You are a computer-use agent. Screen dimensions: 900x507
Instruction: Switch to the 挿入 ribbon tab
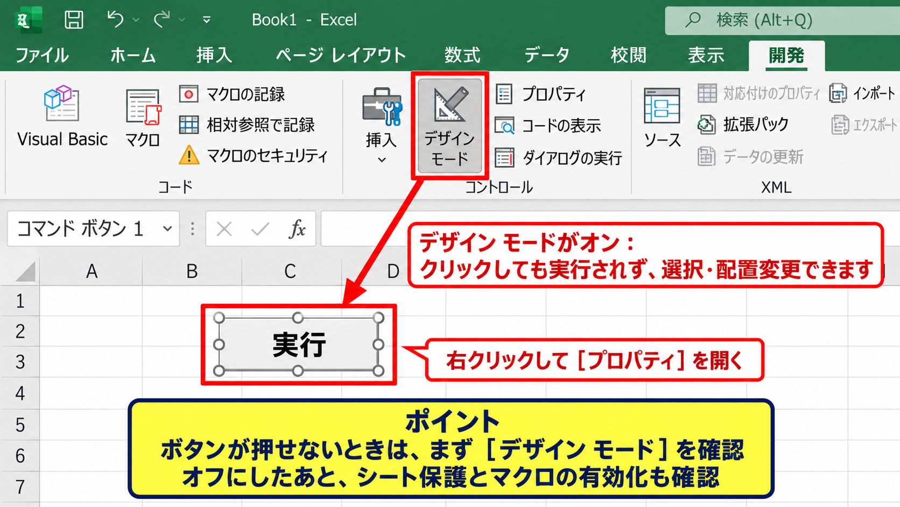pyautogui.click(x=214, y=55)
